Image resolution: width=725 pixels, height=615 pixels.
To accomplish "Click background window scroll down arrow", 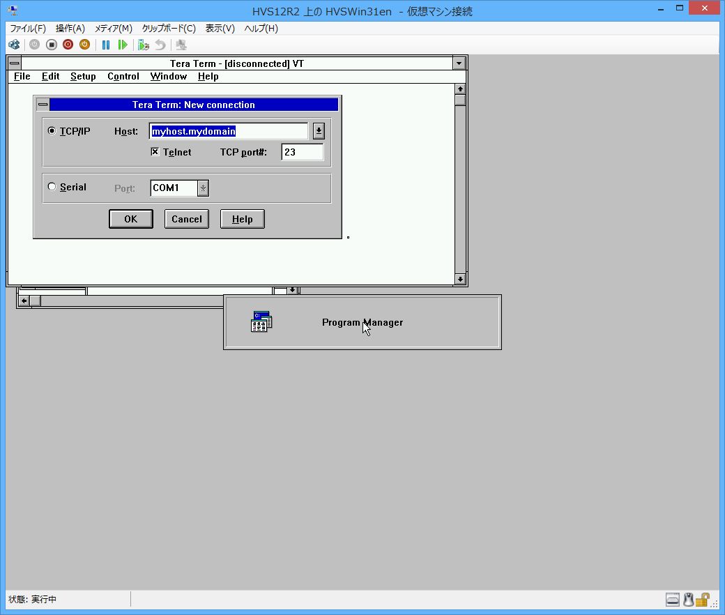I will click(x=293, y=290).
